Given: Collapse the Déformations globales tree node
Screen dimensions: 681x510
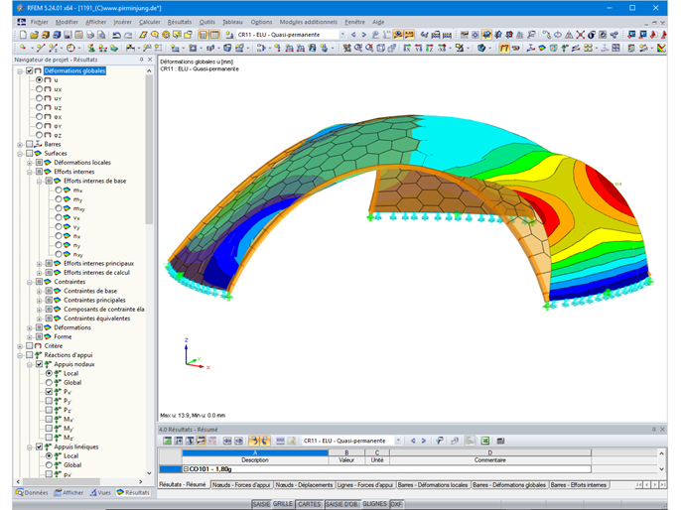Looking at the screenshot, I should pyautogui.click(x=20, y=70).
